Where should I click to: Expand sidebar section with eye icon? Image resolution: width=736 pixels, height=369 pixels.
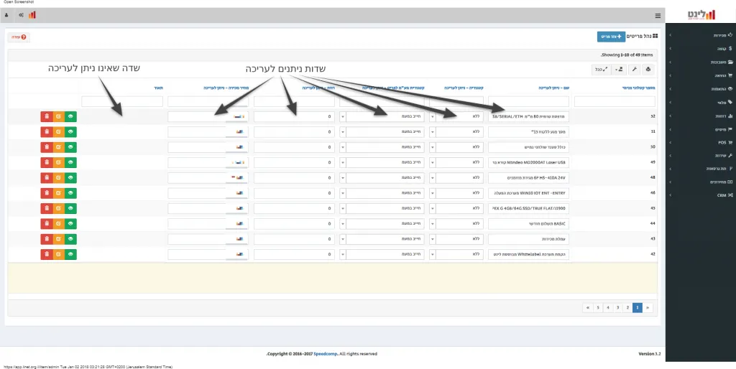701,88
